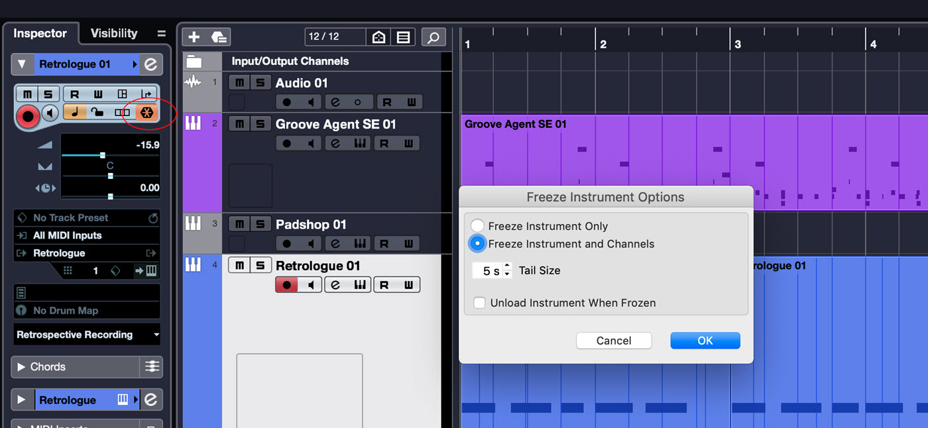Click the Freeze Instrument snowflake icon in Inspector

click(x=146, y=113)
